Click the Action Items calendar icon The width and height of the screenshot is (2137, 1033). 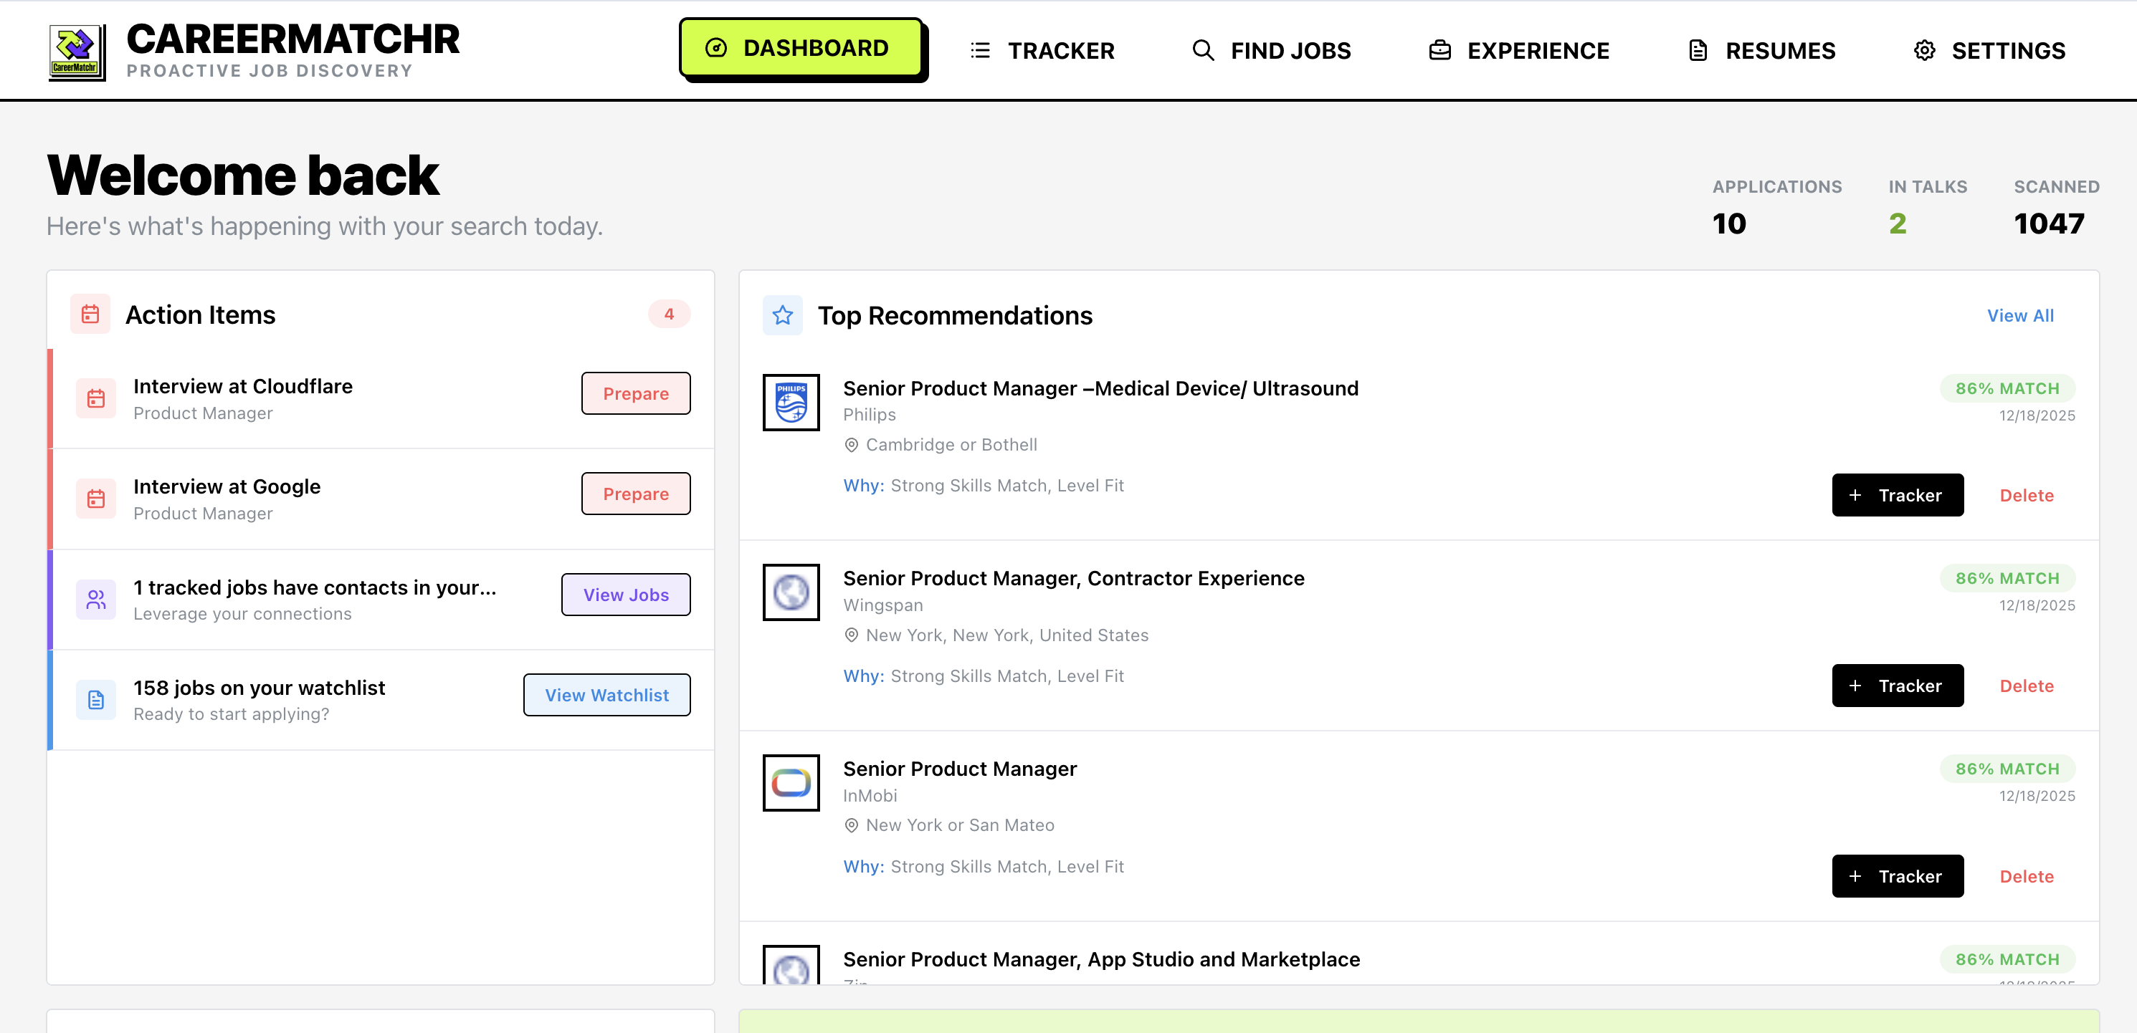[90, 314]
